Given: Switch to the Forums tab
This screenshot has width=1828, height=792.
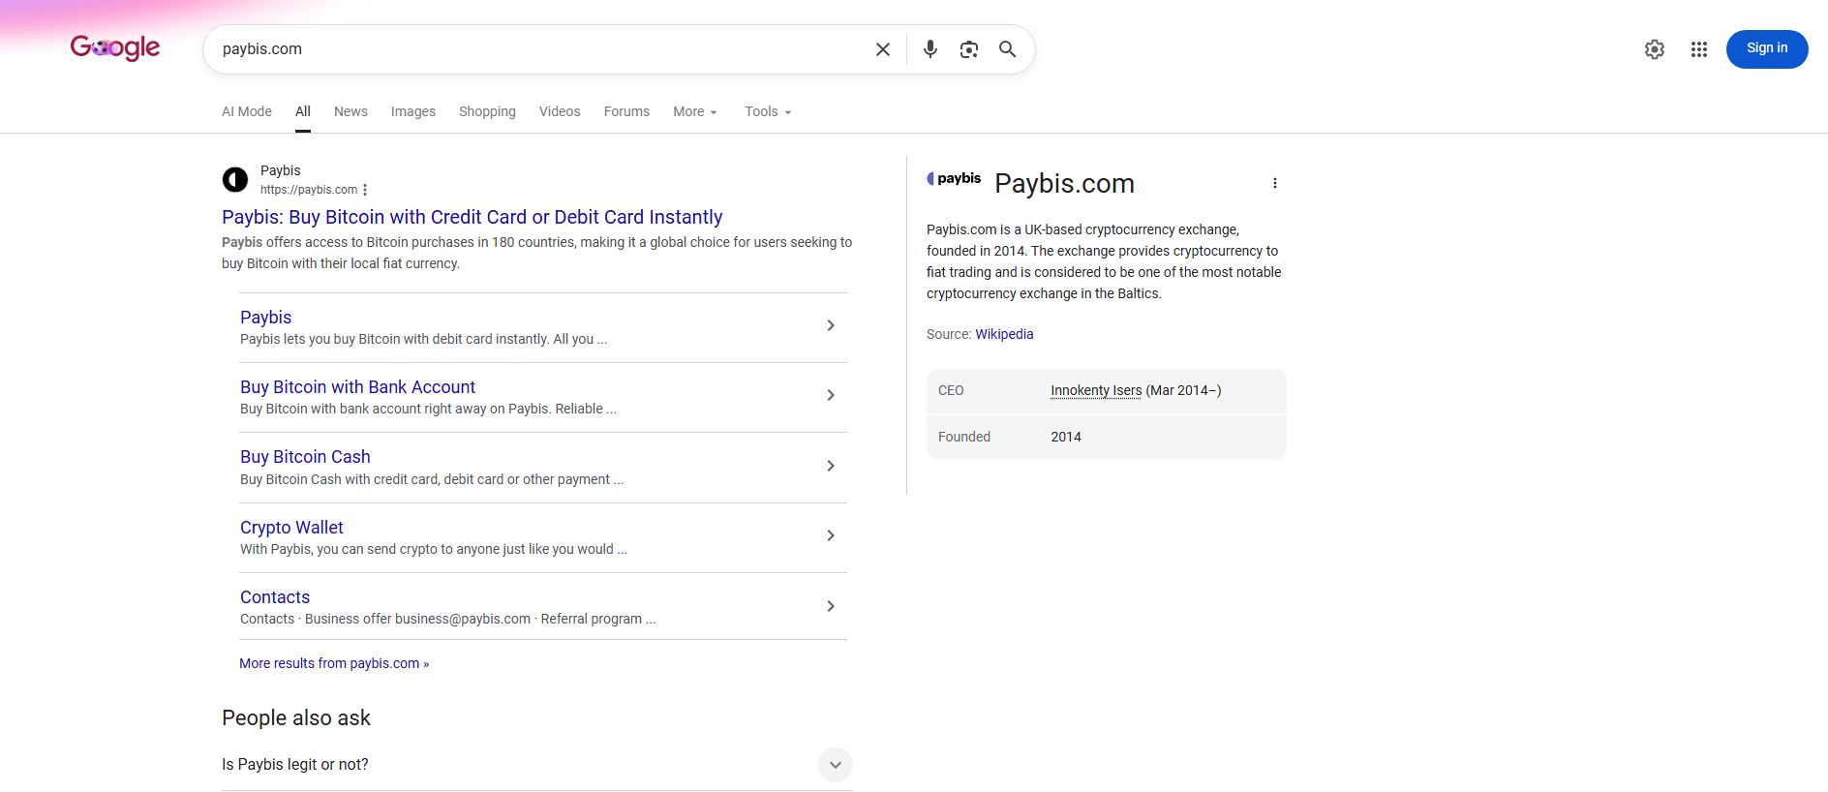Looking at the screenshot, I should click(626, 111).
